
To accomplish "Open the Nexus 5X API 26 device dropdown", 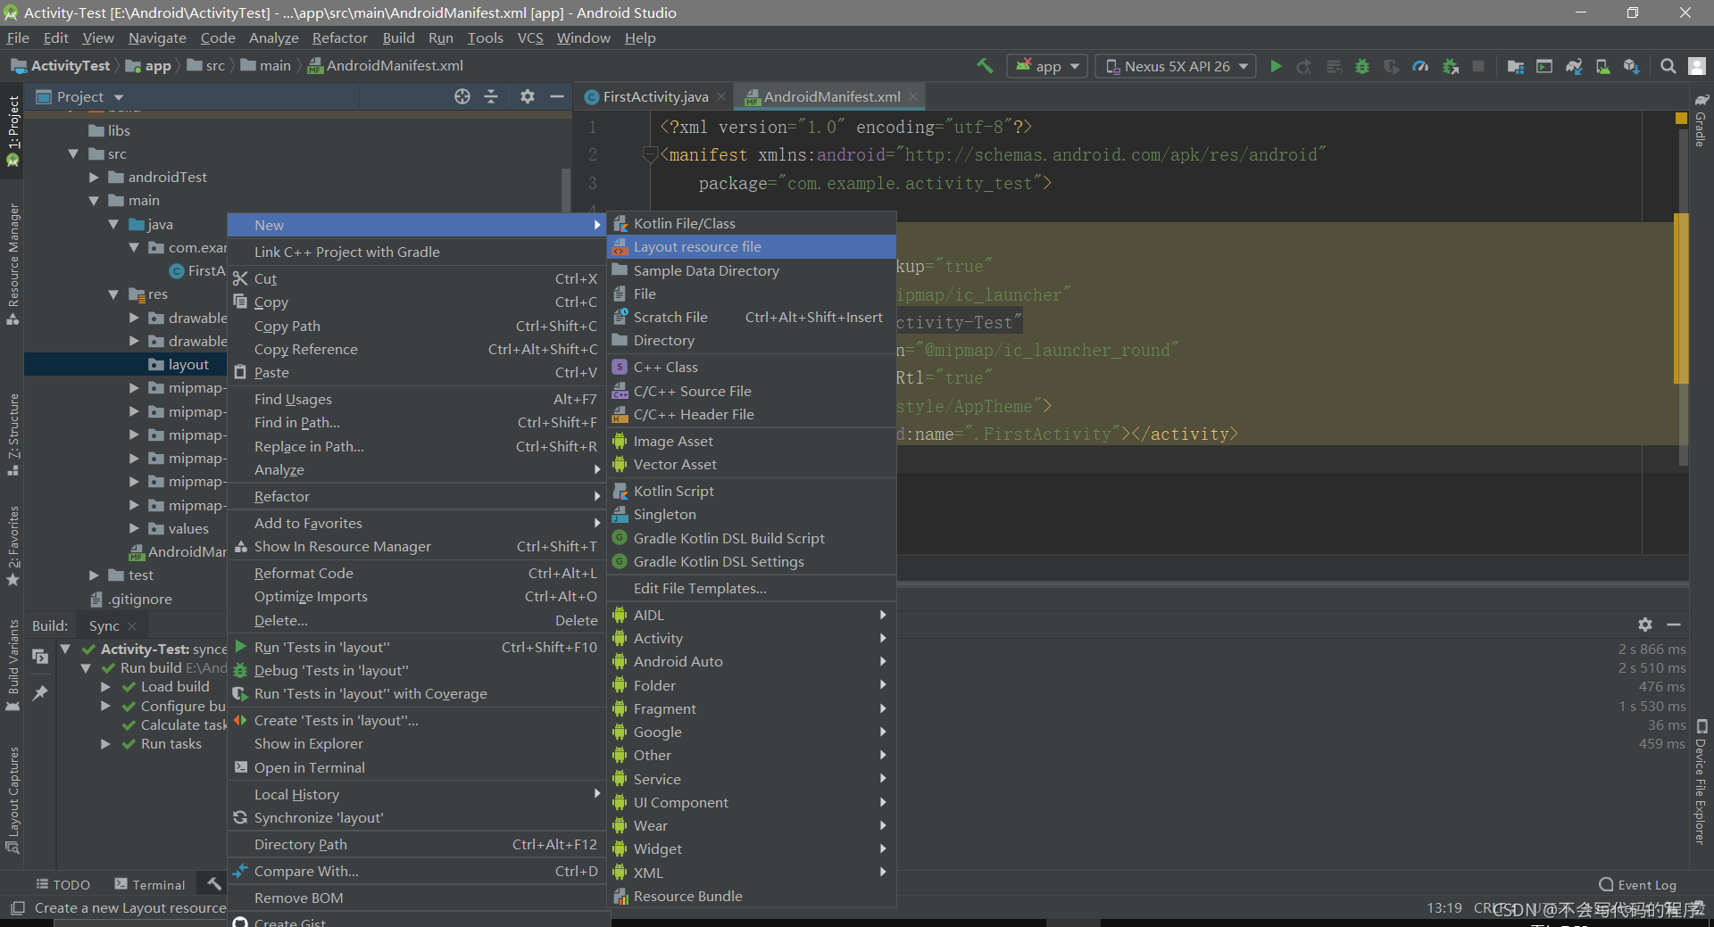I will click(1175, 66).
